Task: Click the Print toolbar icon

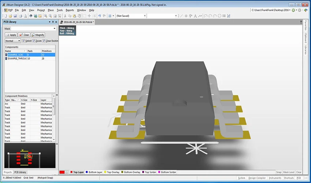Action: 20,16
